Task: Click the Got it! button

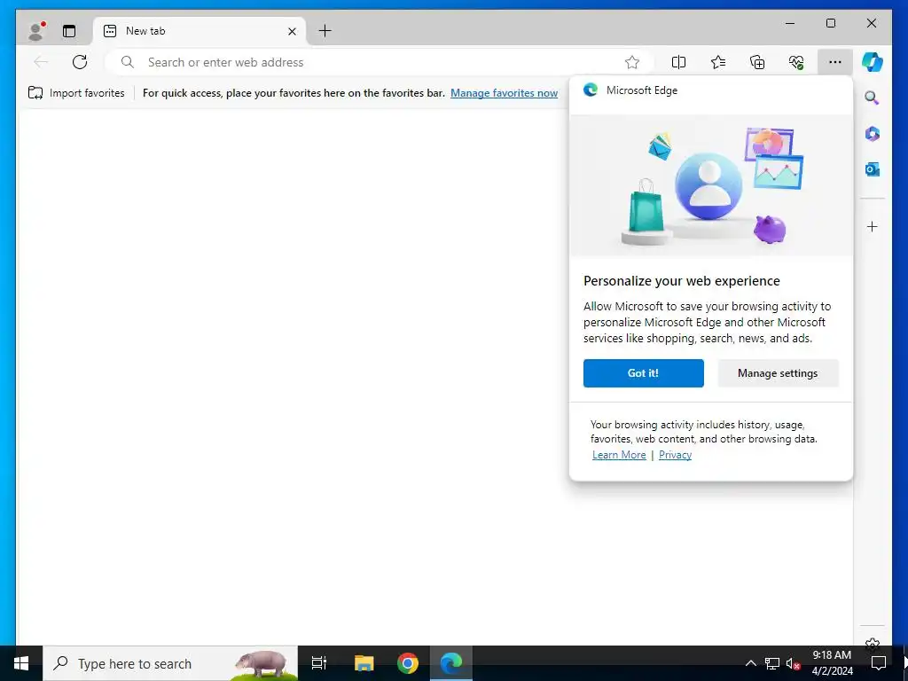Action: 644,373
